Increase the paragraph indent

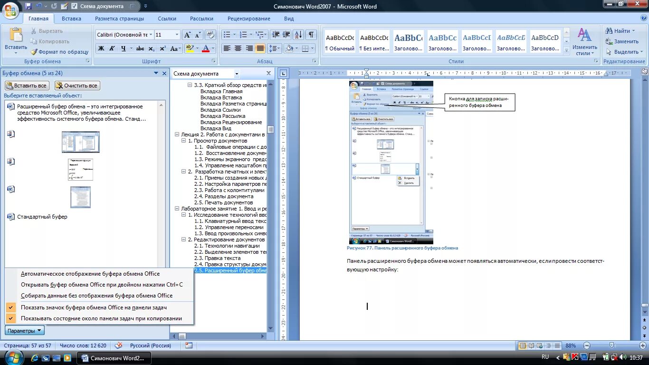[x=286, y=35]
